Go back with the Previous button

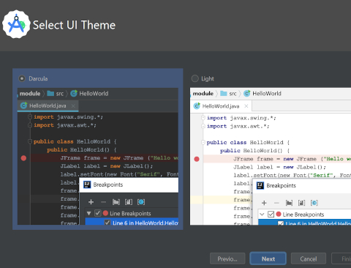tap(227, 258)
